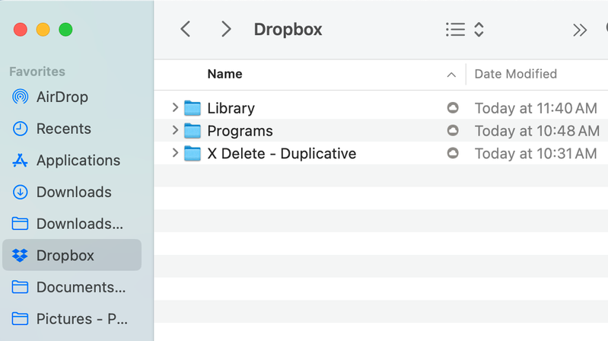Screen dimensions: 608x341
Task: Open the view switcher up-down arrows
Action: [479, 30]
